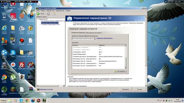Open the Format Factory desktop icon
The height and width of the screenshot is (103, 184).
(22, 30)
